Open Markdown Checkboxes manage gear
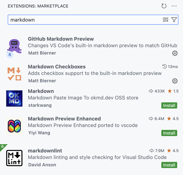 click(175, 81)
